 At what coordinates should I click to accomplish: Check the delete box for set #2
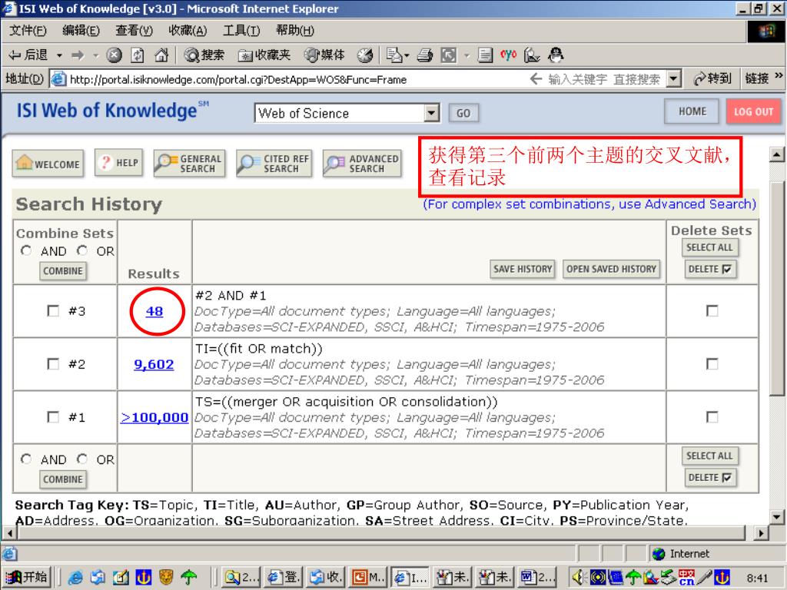[712, 363]
